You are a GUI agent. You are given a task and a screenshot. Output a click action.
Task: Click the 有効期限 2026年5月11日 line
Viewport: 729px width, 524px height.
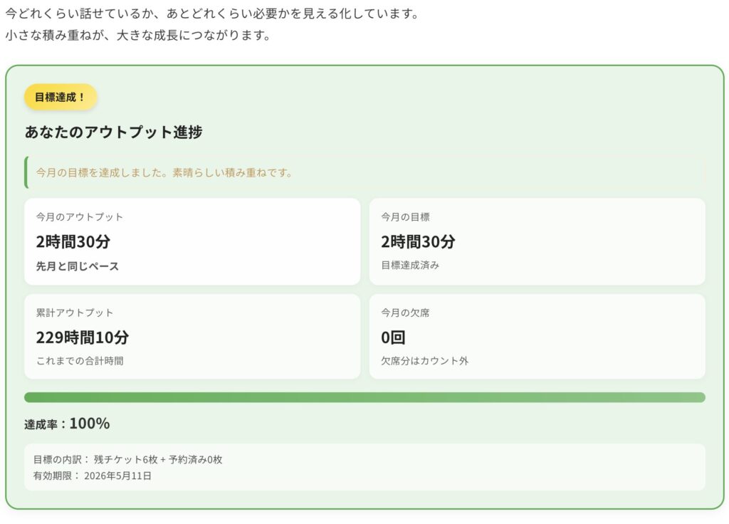[92, 476]
